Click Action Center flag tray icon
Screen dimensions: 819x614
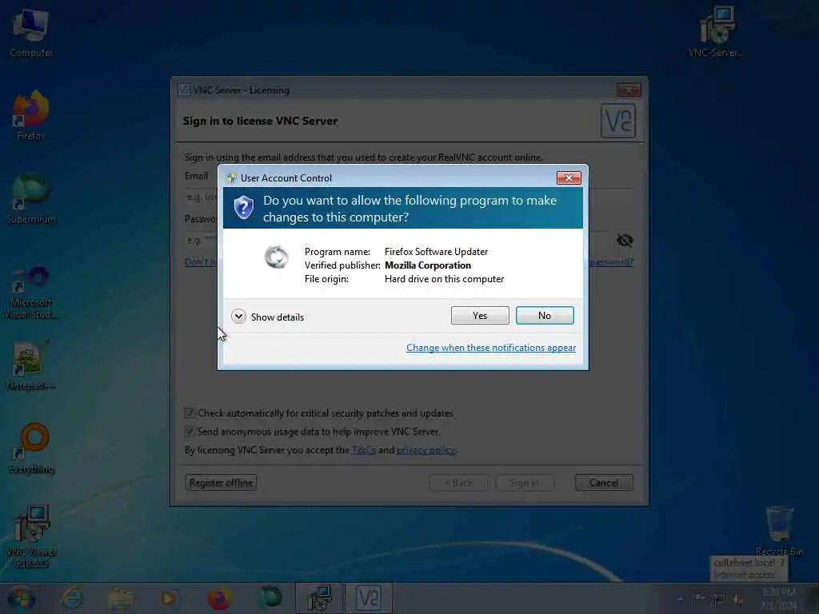[x=699, y=599]
